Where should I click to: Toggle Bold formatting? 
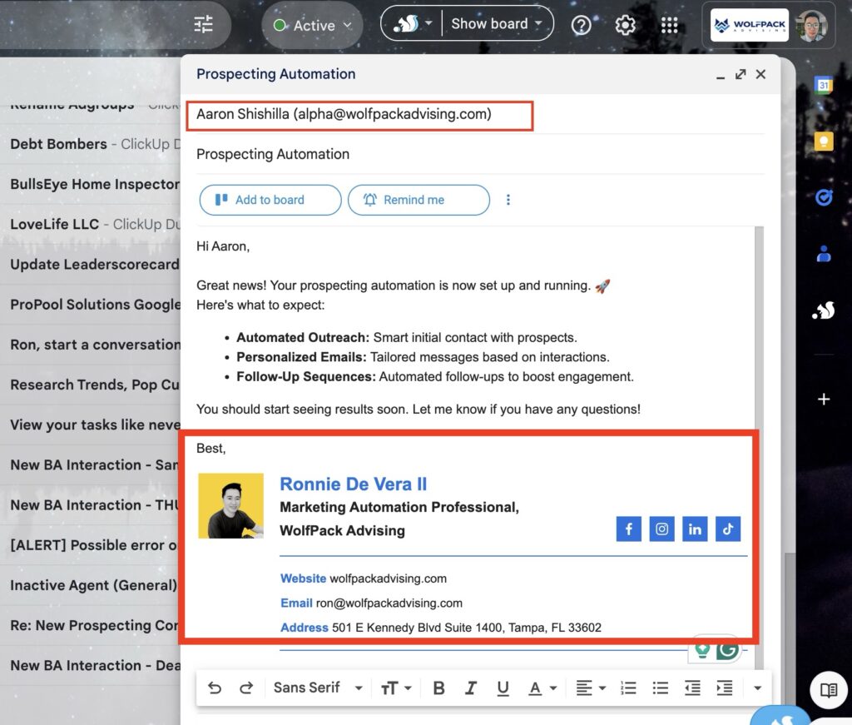pyautogui.click(x=438, y=688)
